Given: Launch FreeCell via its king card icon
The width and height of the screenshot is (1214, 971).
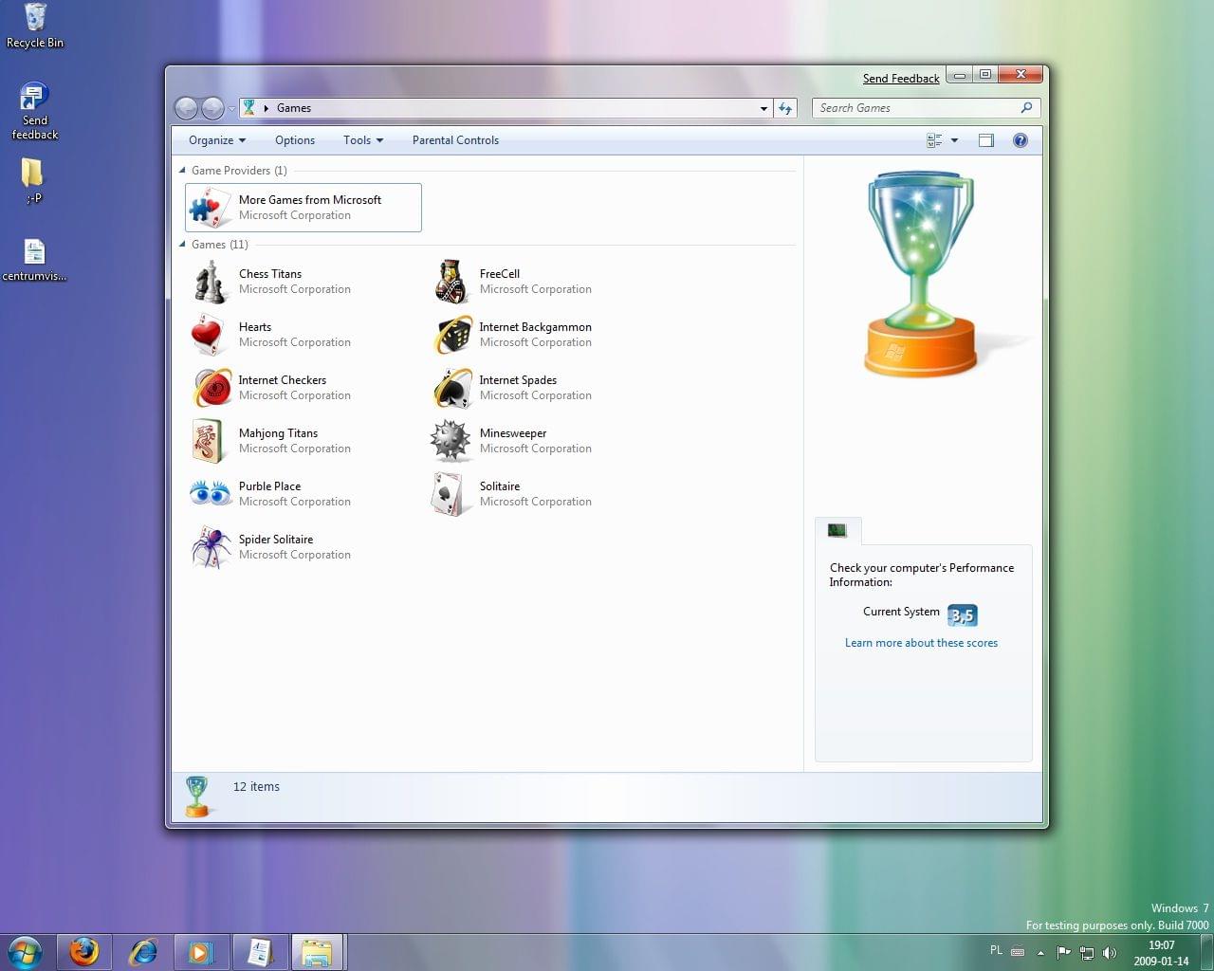Looking at the screenshot, I should coord(451,282).
